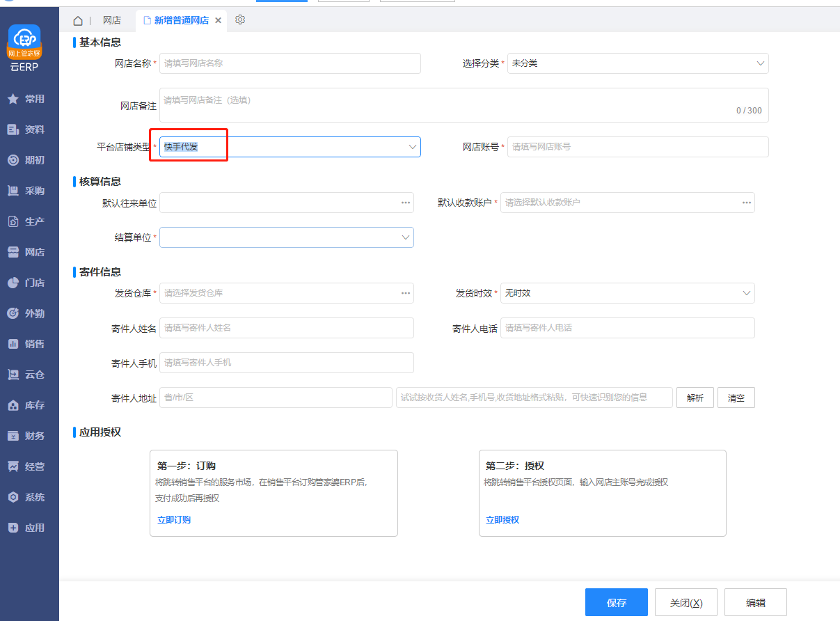
Task: Click the 第一步：订购 heading
Action: coord(187,466)
